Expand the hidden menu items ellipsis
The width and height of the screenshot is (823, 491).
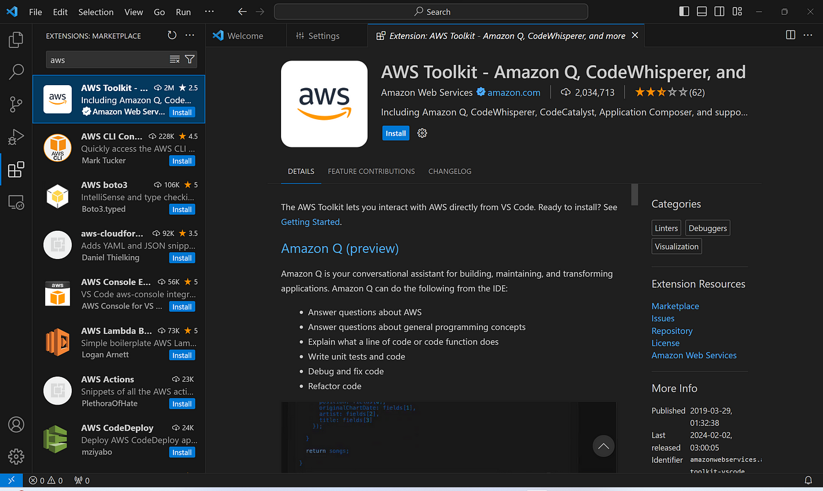209,12
